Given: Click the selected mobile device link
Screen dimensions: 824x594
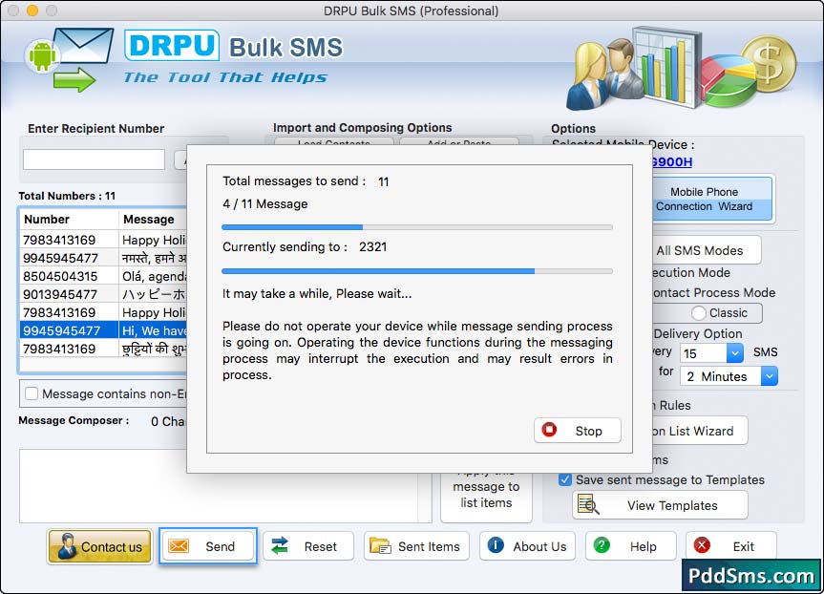Looking at the screenshot, I should tap(672, 162).
